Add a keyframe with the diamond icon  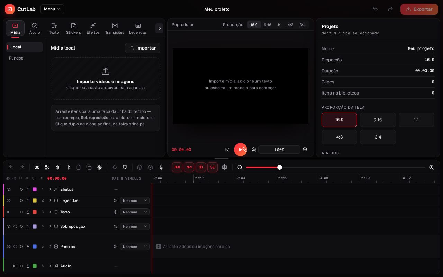[115, 167]
